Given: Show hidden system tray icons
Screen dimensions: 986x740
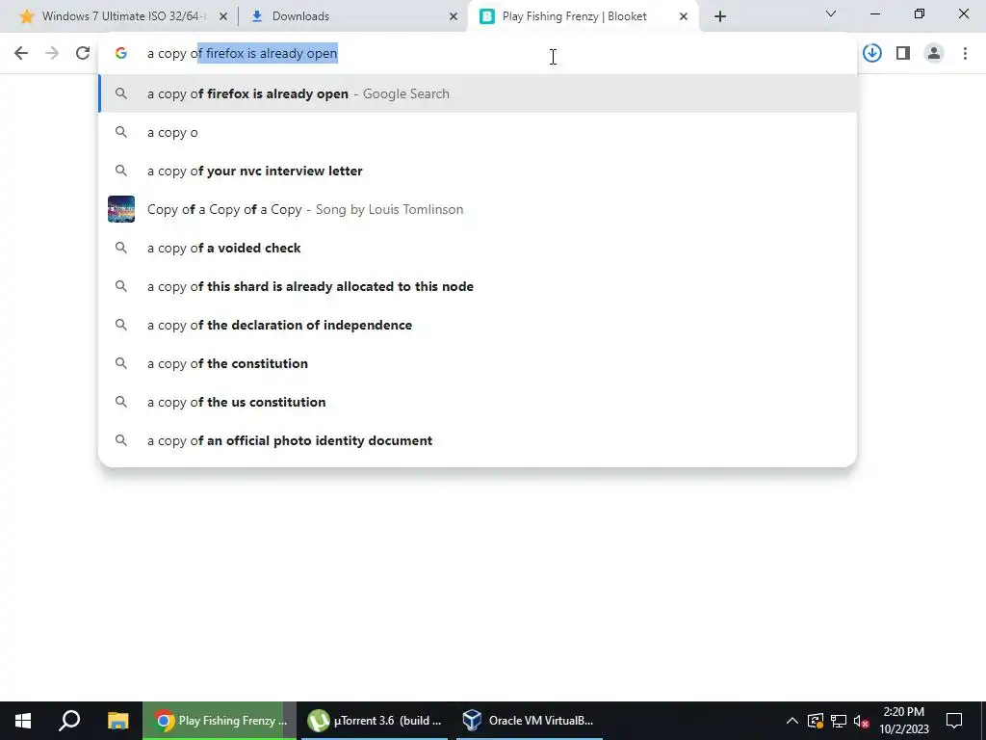Looking at the screenshot, I should pyautogui.click(x=791, y=721).
